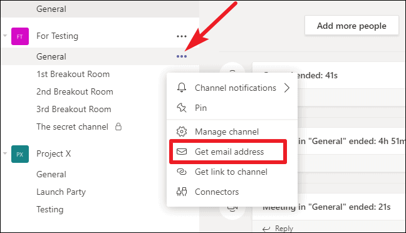Screen dimensions: 406x233
Task: Open the Launch Party channel
Action: [61, 192]
